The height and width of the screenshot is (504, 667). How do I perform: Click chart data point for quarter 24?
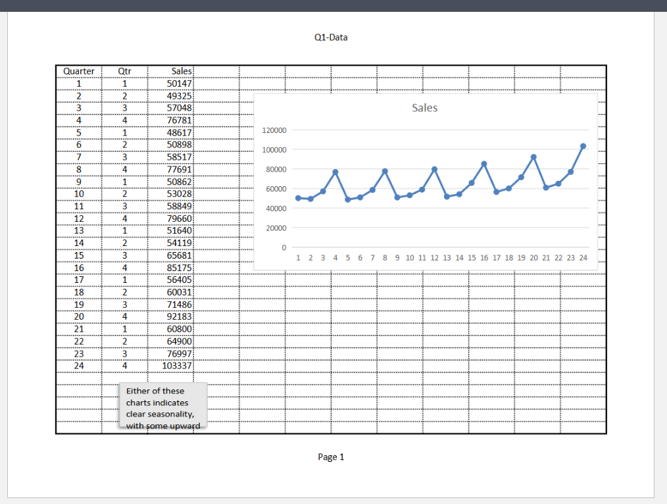tap(583, 146)
